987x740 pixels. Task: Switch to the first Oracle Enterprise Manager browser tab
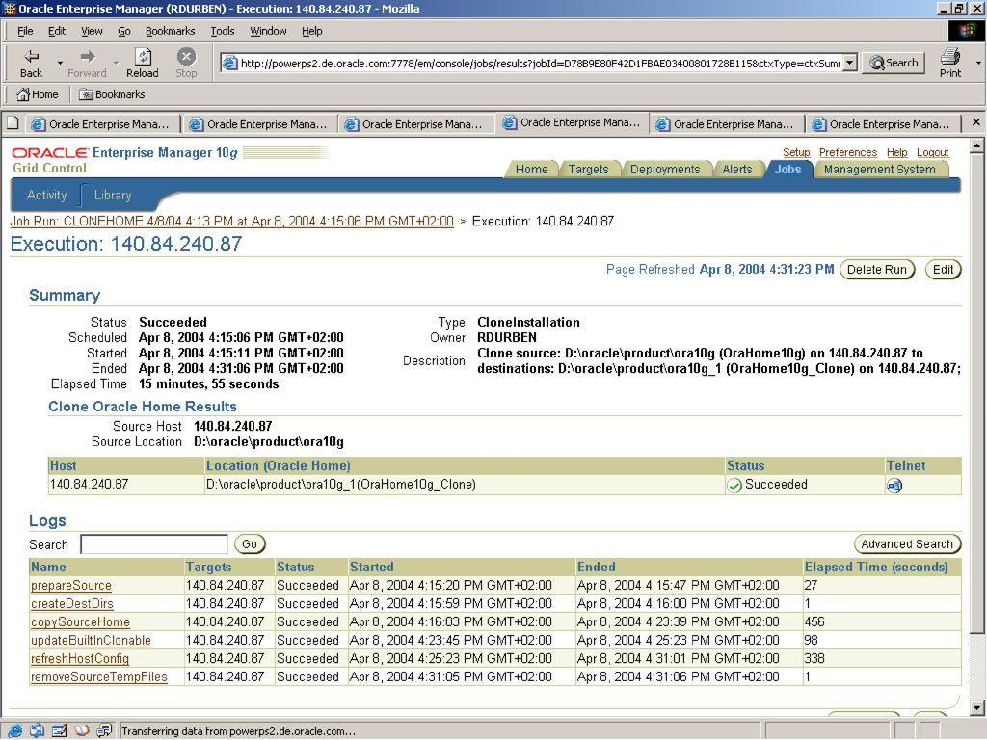tap(101, 124)
